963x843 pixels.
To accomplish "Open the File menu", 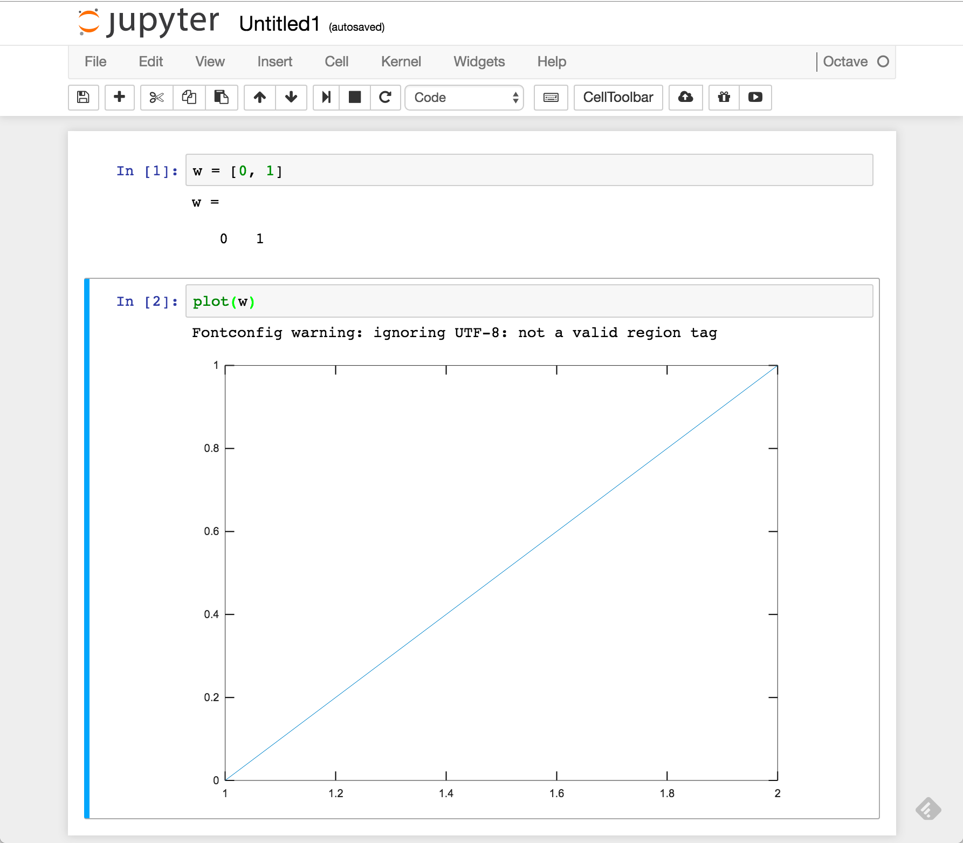I will 95,61.
